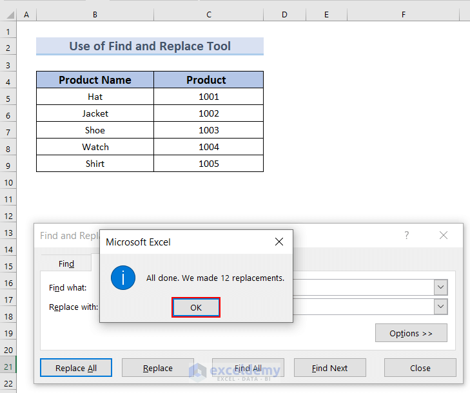Click the title cell 'Use of Find and Replace Tool'
Image resolution: width=470 pixels, height=393 pixels.
click(x=150, y=46)
